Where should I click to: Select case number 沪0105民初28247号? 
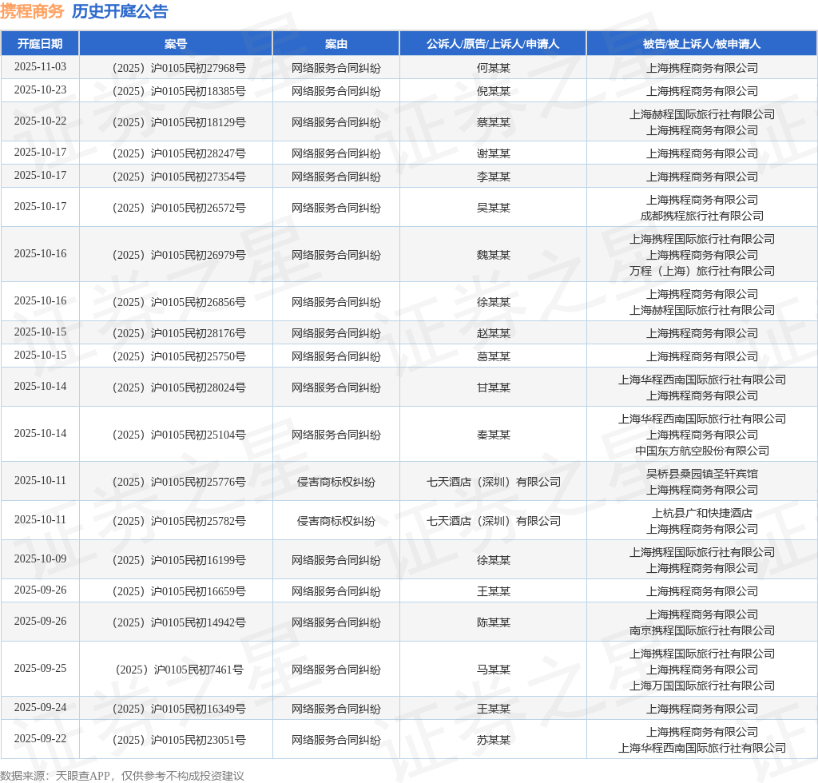coord(179,153)
